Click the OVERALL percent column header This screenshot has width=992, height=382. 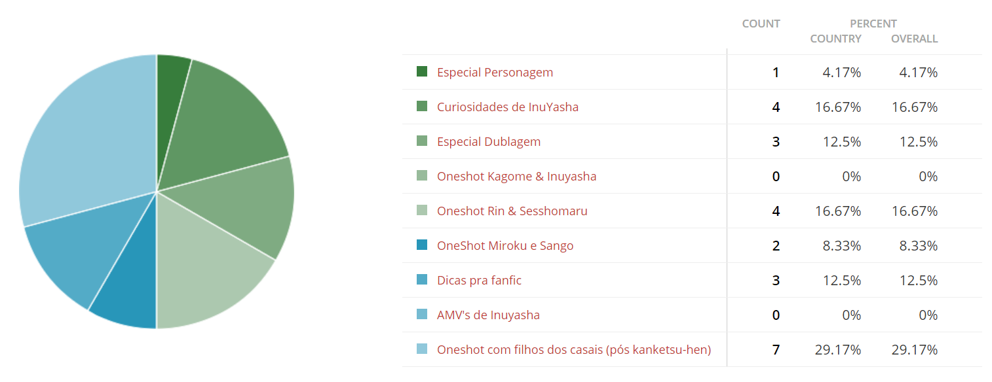[914, 39]
